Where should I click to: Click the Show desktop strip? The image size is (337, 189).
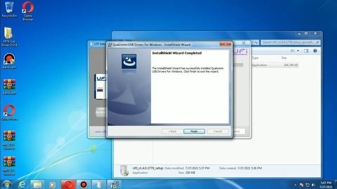336,185
